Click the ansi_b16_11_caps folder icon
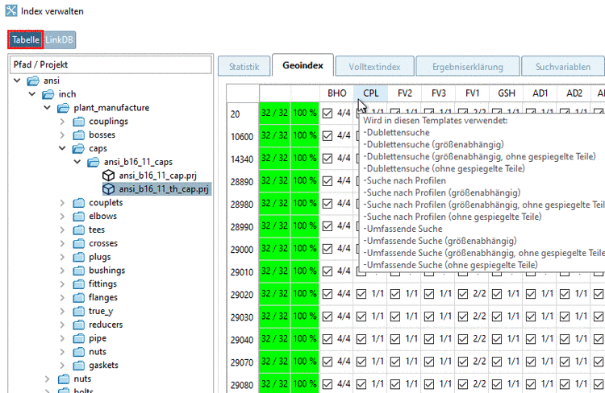This screenshot has height=393, width=605. coord(94,162)
